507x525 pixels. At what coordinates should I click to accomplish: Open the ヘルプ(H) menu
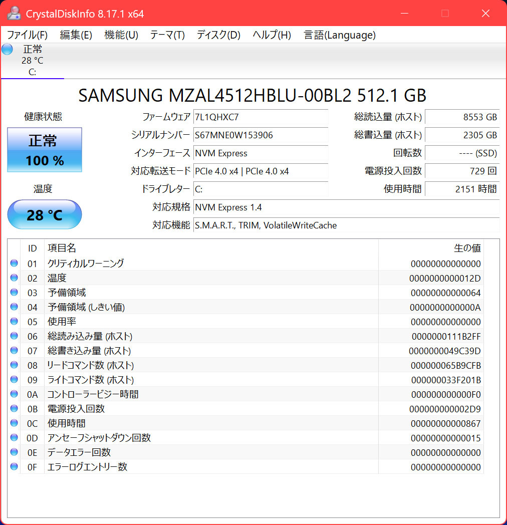pyautogui.click(x=272, y=35)
